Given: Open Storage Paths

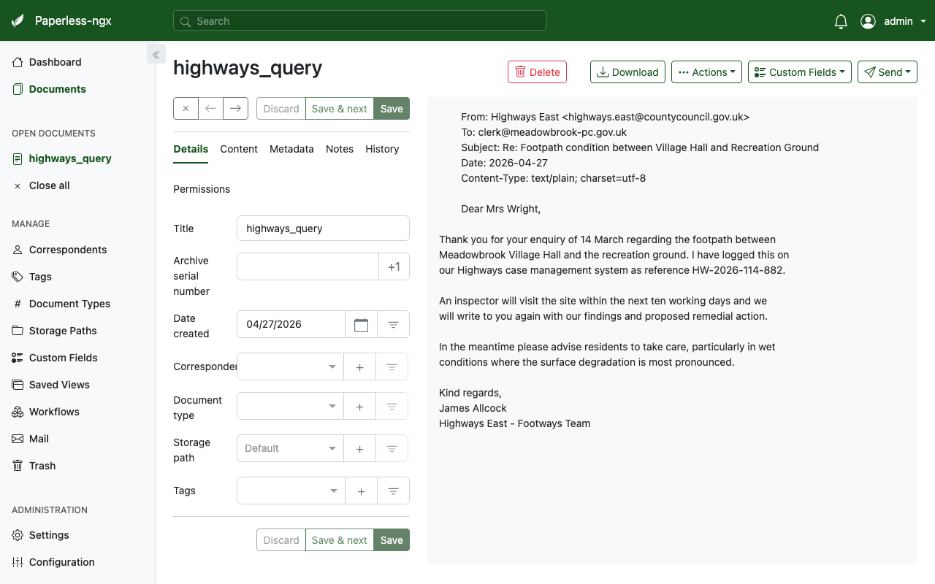Looking at the screenshot, I should point(63,331).
